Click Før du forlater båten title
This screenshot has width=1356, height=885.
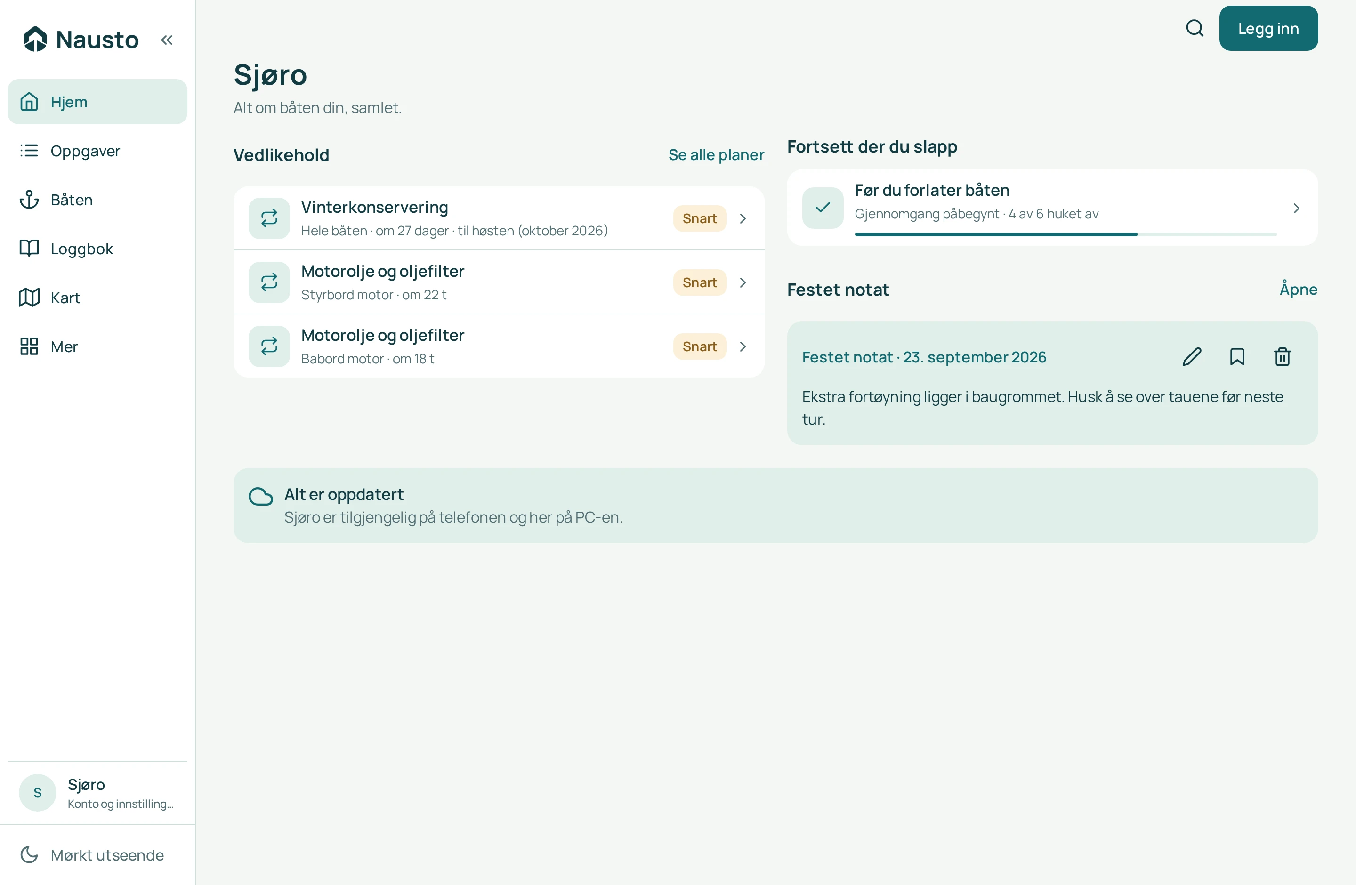coord(932,190)
